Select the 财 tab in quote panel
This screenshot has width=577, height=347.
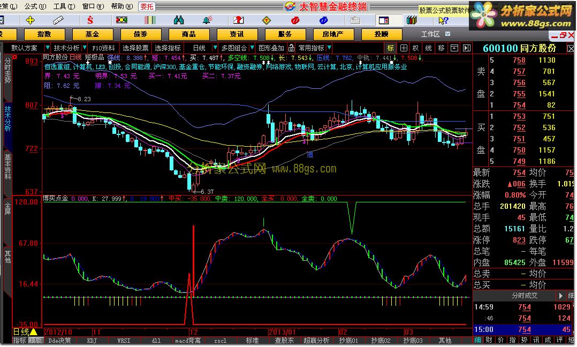[x=489, y=340]
